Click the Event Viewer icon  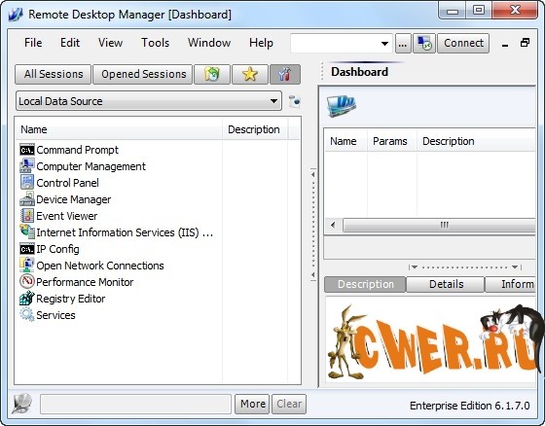click(x=27, y=216)
